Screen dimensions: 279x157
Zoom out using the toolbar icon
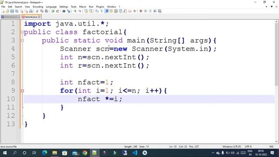(80, 11)
